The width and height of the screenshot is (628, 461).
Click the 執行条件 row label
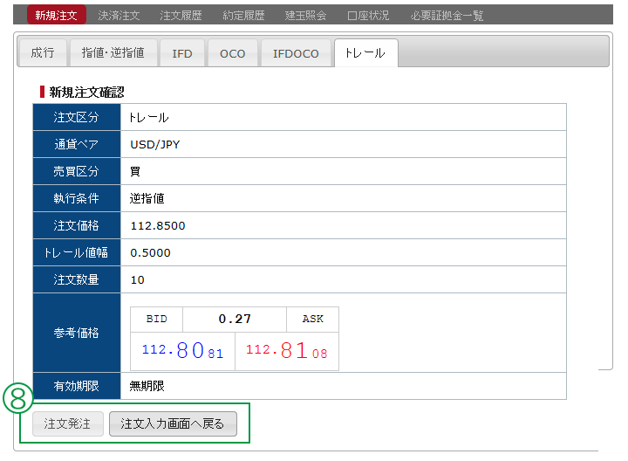click(x=77, y=198)
